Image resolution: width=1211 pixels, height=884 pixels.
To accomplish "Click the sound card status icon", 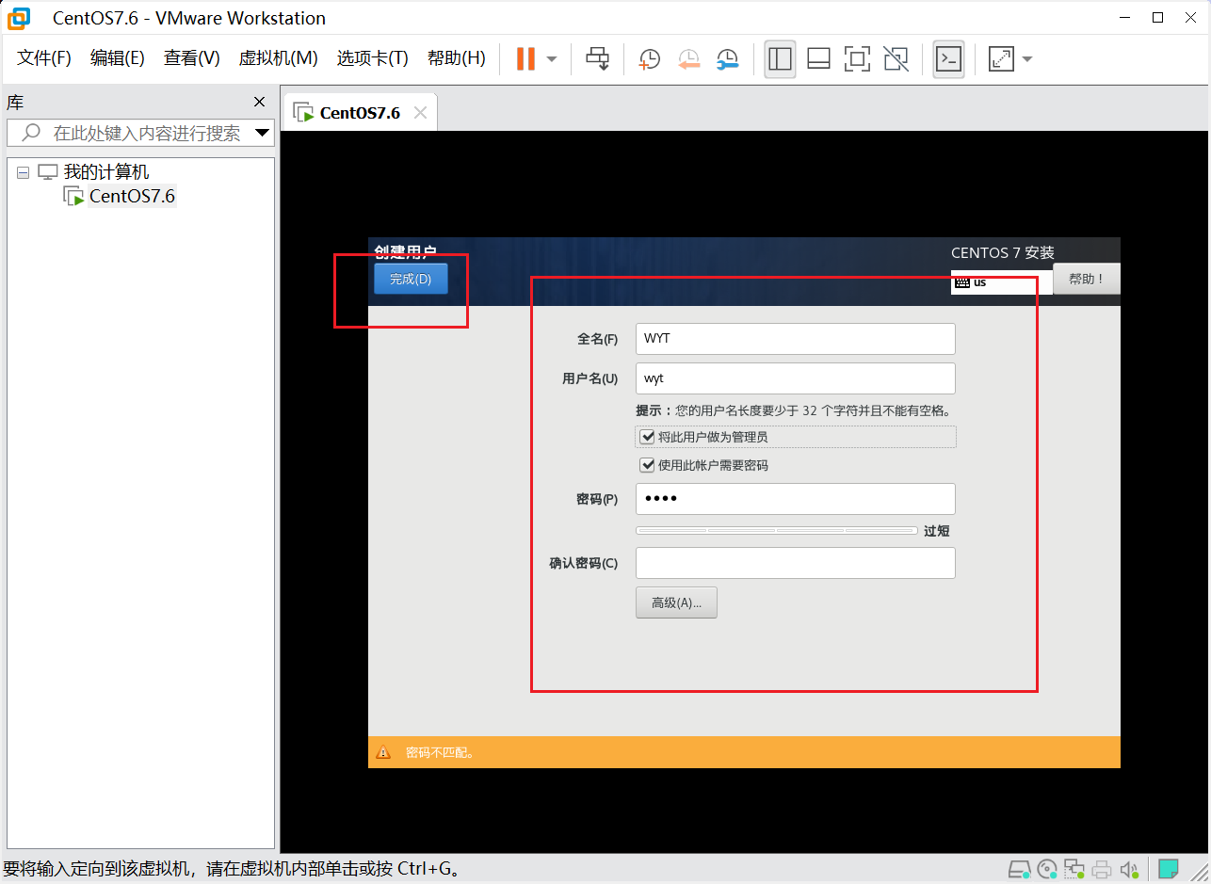I will pyautogui.click(x=1130, y=868).
